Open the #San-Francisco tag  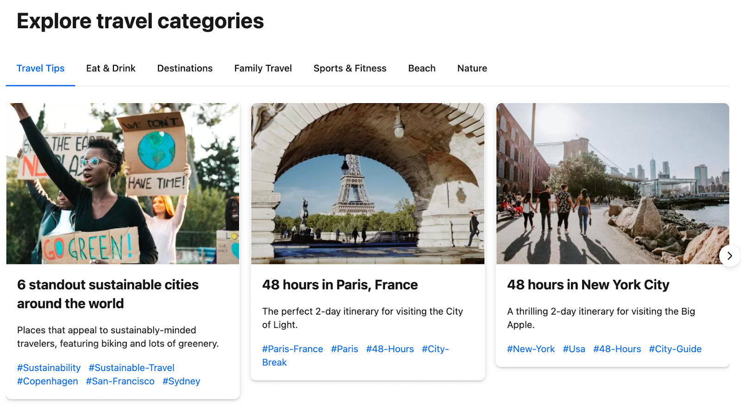pyautogui.click(x=120, y=381)
